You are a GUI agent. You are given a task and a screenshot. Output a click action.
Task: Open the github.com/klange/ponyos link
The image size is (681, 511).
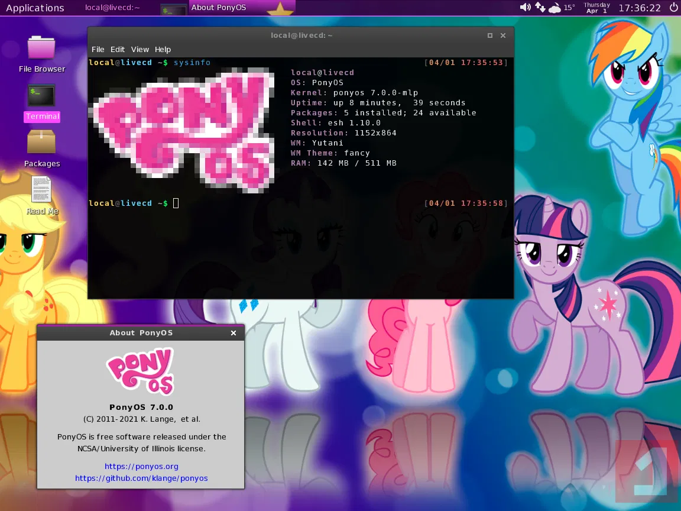coord(141,478)
